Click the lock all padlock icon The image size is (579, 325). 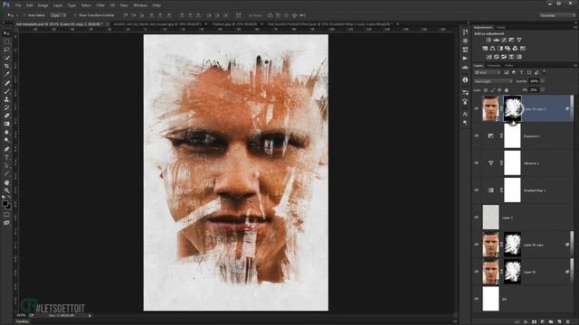(507, 90)
